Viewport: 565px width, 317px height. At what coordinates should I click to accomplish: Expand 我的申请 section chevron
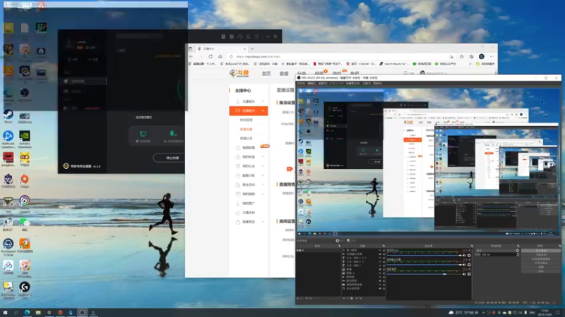point(263,156)
